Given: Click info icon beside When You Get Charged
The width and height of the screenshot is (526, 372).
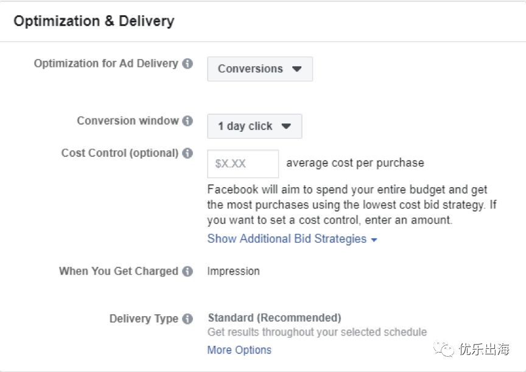Looking at the screenshot, I should coord(188,272).
